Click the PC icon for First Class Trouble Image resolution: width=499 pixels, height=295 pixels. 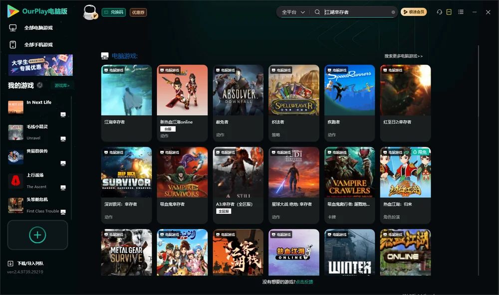click(63, 212)
